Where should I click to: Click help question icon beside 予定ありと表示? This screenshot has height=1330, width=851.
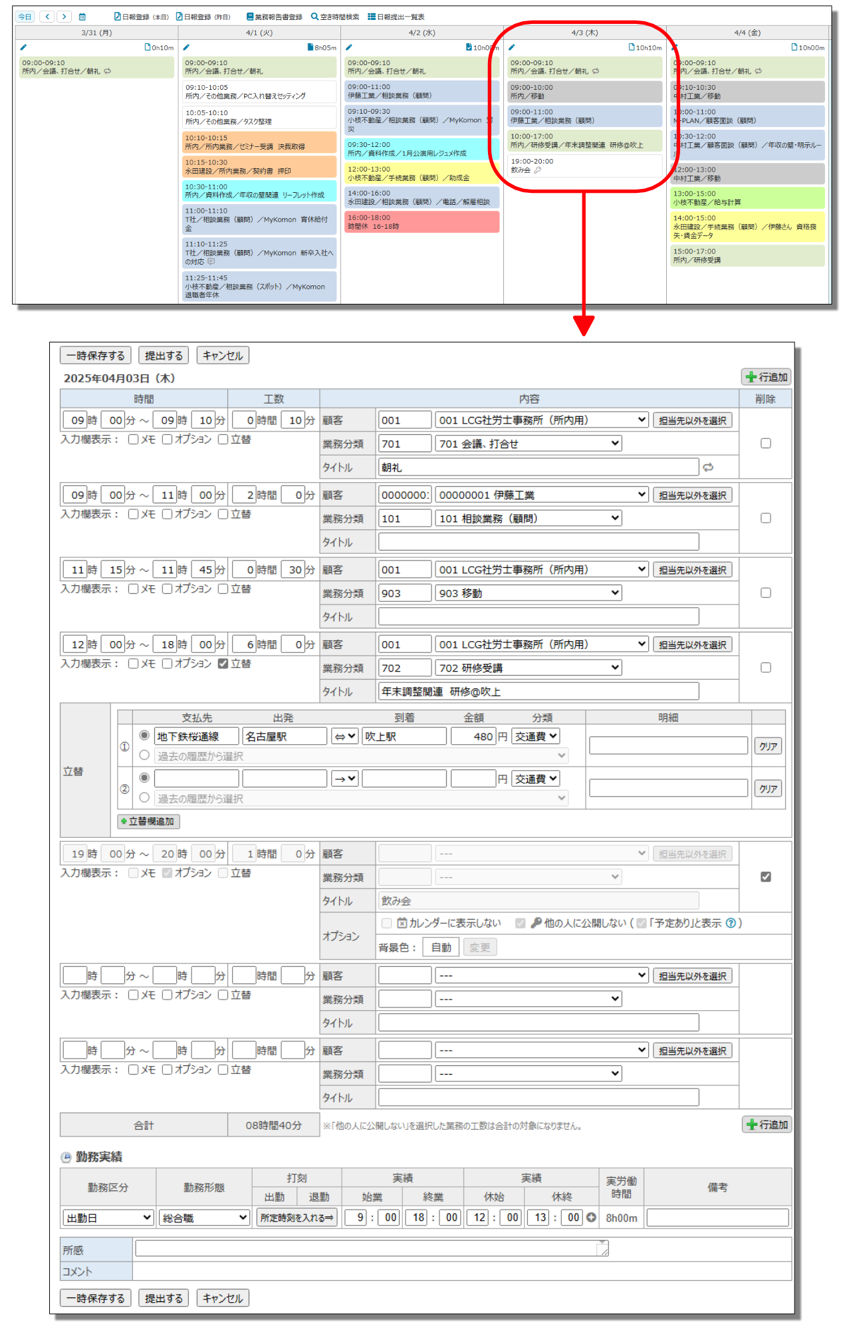(731, 923)
